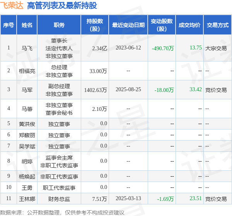Click 竞价交易 in 王林娜's row
232x216 pixels.
(216, 199)
